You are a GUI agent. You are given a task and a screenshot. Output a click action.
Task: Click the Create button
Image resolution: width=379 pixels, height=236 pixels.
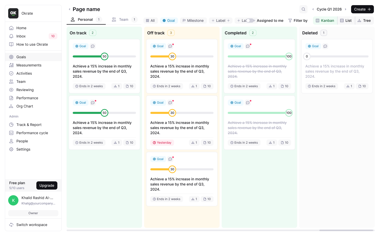[362, 9]
